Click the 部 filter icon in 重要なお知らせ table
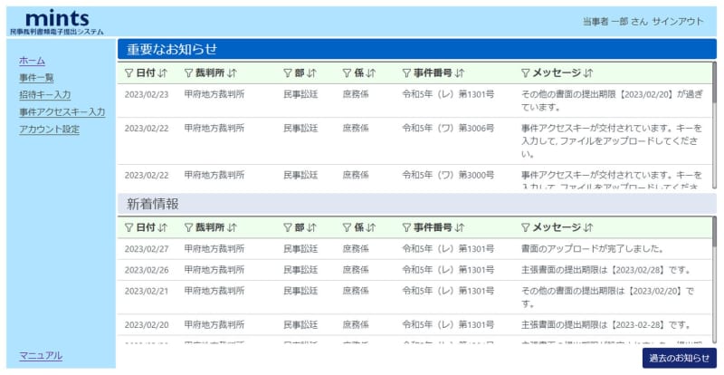 [x=287, y=73]
